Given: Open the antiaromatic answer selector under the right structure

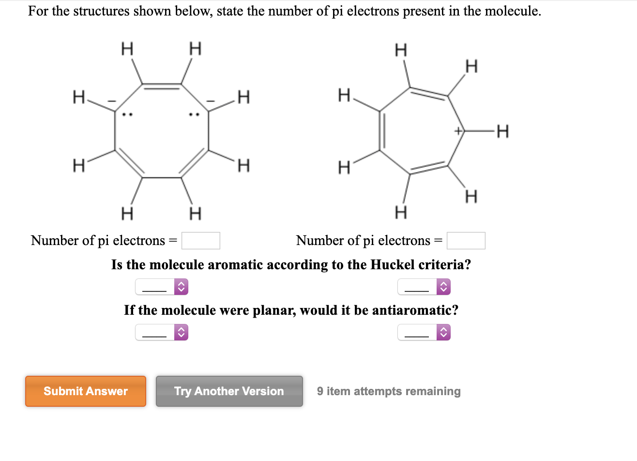Looking at the screenshot, I should (x=424, y=332).
